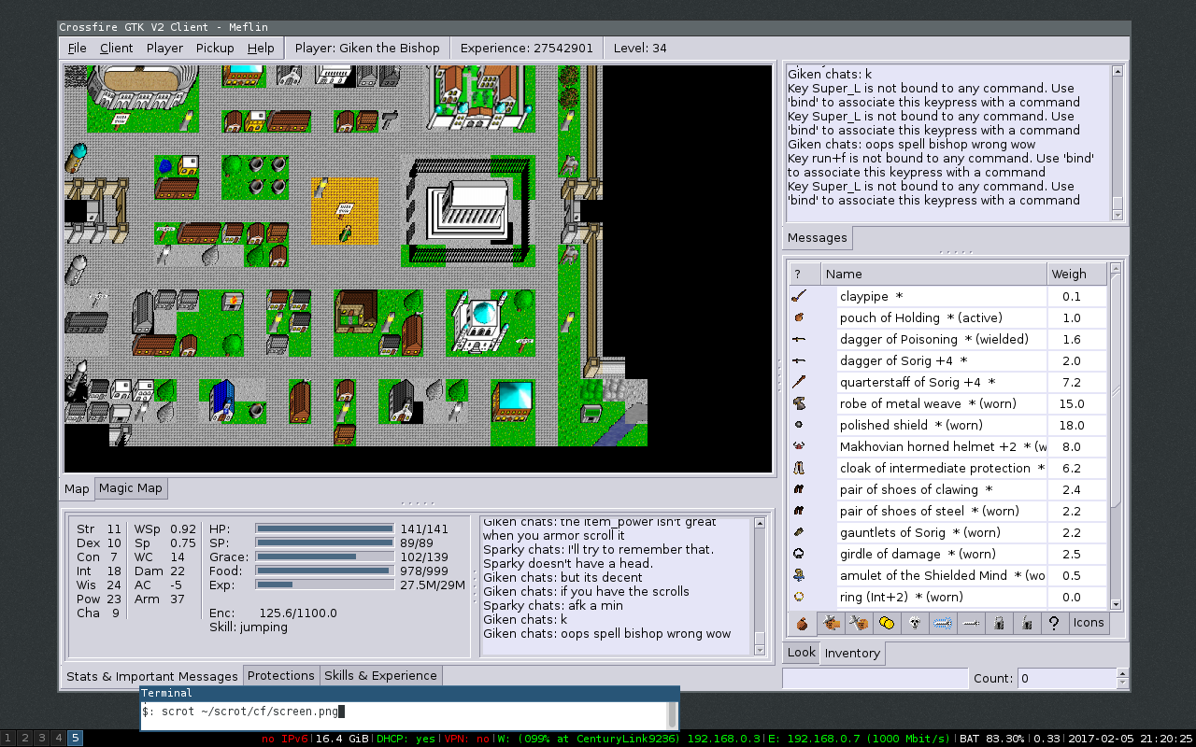This screenshot has height=747, width=1196.
Task: Click the Makhovian horned helmet icon
Action: pos(799,446)
